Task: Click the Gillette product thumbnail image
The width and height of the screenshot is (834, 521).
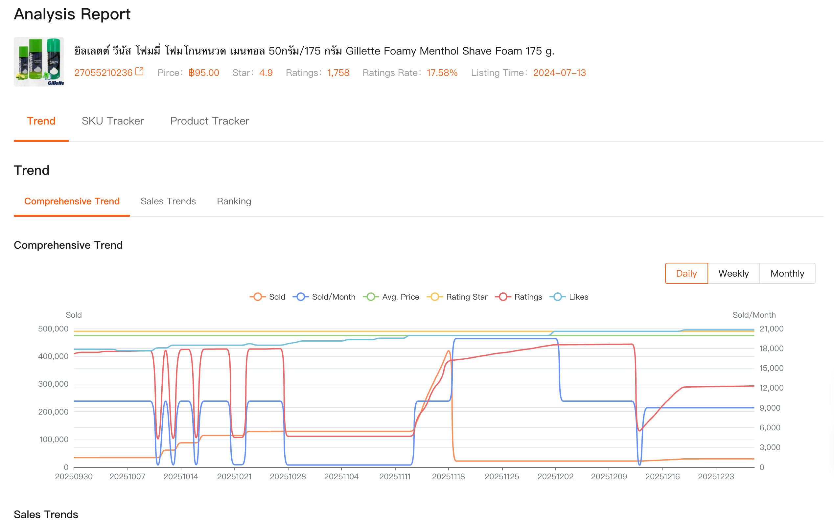Action: coord(38,62)
